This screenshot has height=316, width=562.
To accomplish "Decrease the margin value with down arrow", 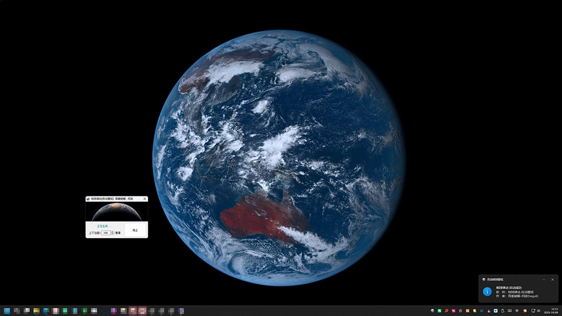I will [x=112, y=233].
